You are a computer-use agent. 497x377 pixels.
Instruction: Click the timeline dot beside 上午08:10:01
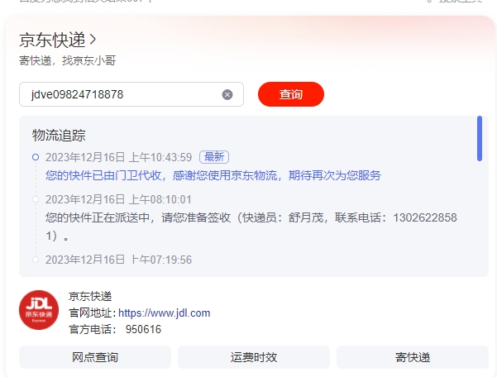coord(36,199)
